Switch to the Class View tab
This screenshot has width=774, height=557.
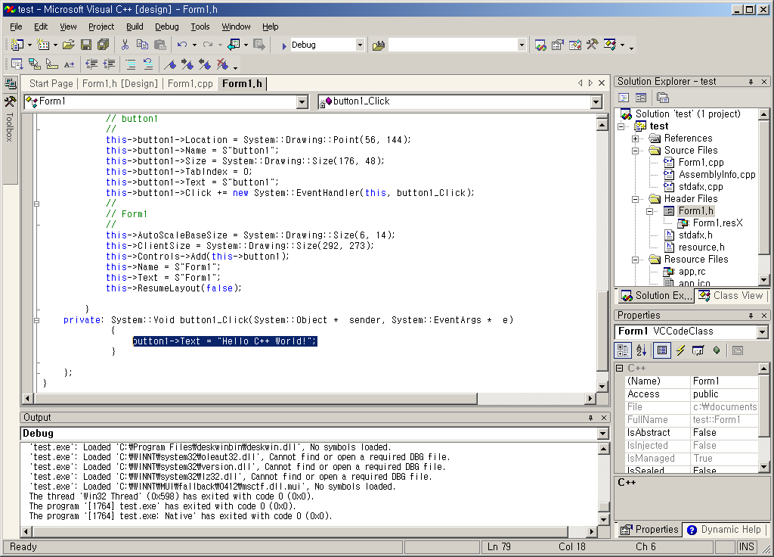pos(731,296)
